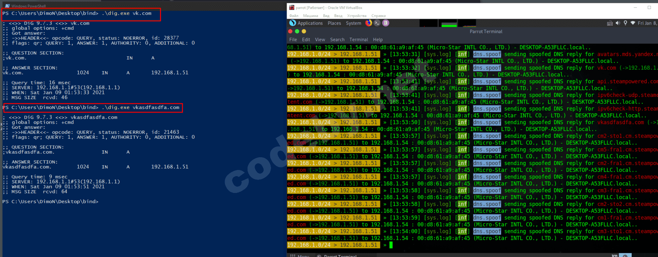The height and width of the screenshot is (257, 658).
Task: Open the Edit menu in Parrot Terminal
Action: (306, 40)
